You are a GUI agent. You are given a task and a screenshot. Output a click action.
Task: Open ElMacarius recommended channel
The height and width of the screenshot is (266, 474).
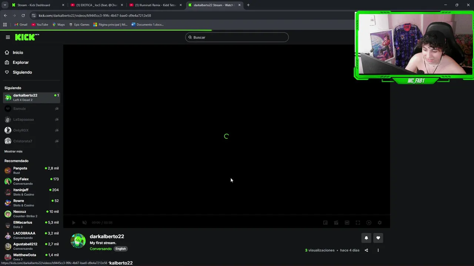(x=31, y=225)
